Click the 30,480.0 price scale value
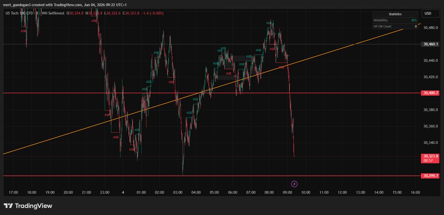 [x=431, y=28]
